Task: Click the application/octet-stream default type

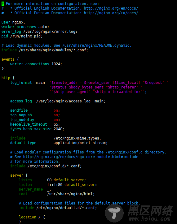Action: pos(80,143)
